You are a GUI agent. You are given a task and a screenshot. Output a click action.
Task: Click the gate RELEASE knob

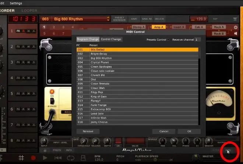pos(96,141)
